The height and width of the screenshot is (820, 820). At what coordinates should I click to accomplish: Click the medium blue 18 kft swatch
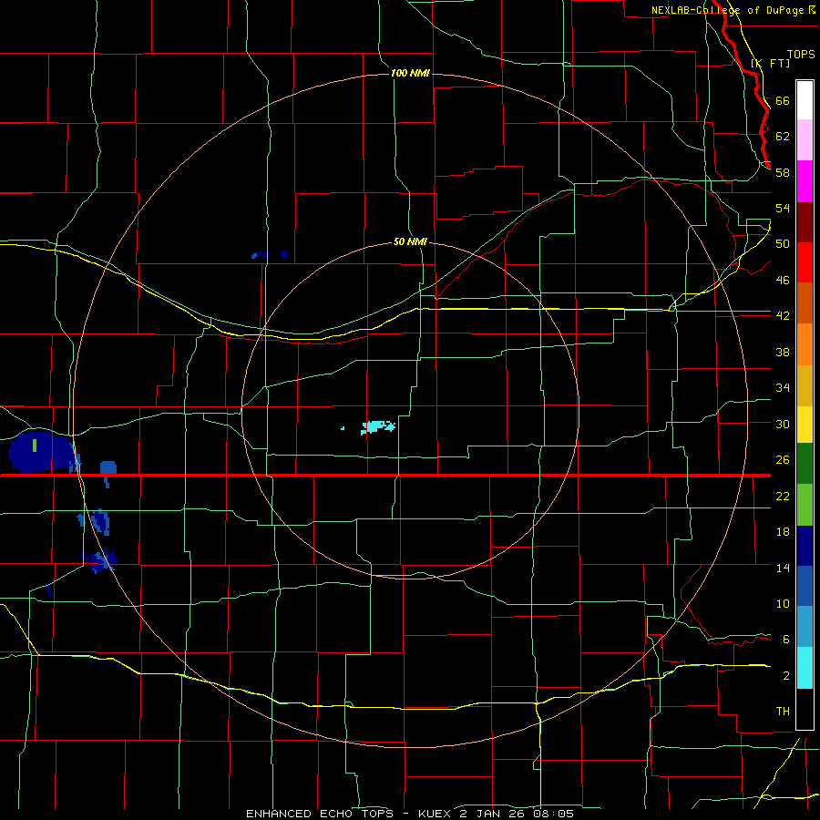pos(805,586)
